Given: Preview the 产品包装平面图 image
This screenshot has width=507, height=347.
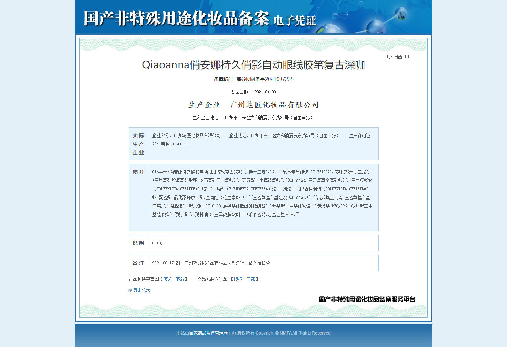Looking at the screenshot, I should 167,279.
